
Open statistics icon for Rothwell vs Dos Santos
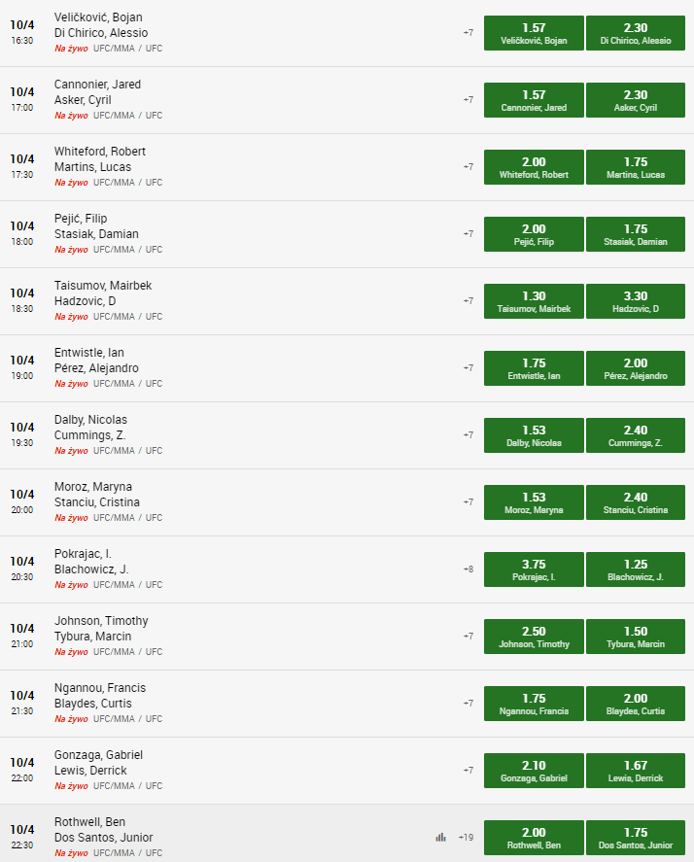[x=440, y=838]
